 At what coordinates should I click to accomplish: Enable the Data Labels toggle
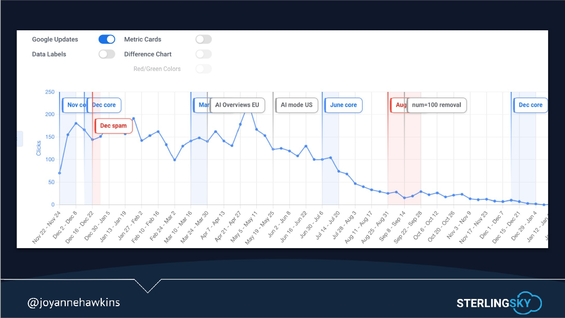coord(107,54)
